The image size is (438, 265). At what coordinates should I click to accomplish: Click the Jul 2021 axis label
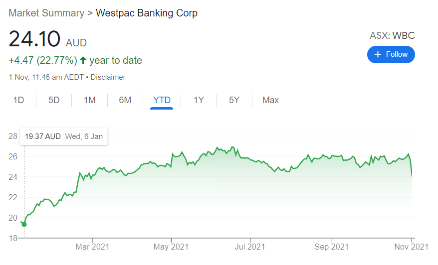tap(250, 247)
